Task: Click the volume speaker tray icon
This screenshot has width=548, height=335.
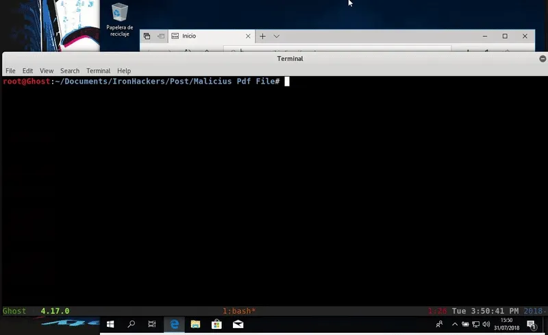Action: tap(486, 324)
